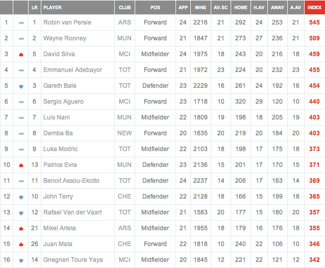The image size is (325, 268).
Task: Click the grey no-change dash for Robin van Persie
Action: (x=21, y=23)
